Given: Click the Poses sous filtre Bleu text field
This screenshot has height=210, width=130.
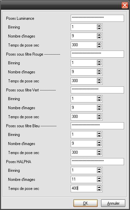Looking at the screenshot, I should coord(97,126).
